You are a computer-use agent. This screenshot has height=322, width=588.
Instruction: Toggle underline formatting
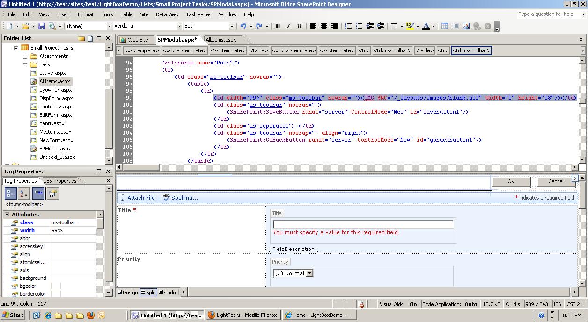299,26
